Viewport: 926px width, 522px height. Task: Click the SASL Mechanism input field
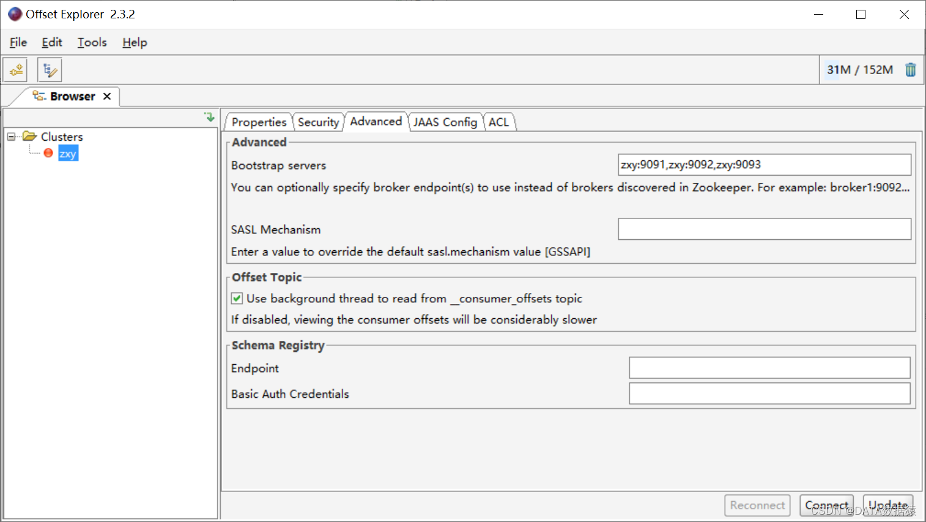[x=763, y=229]
